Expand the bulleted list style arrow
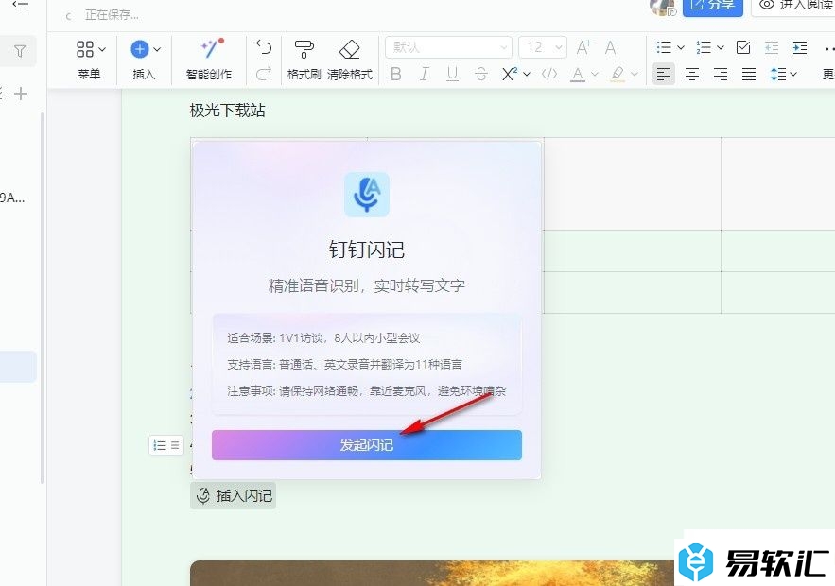This screenshot has height=586, width=835. [x=681, y=47]
